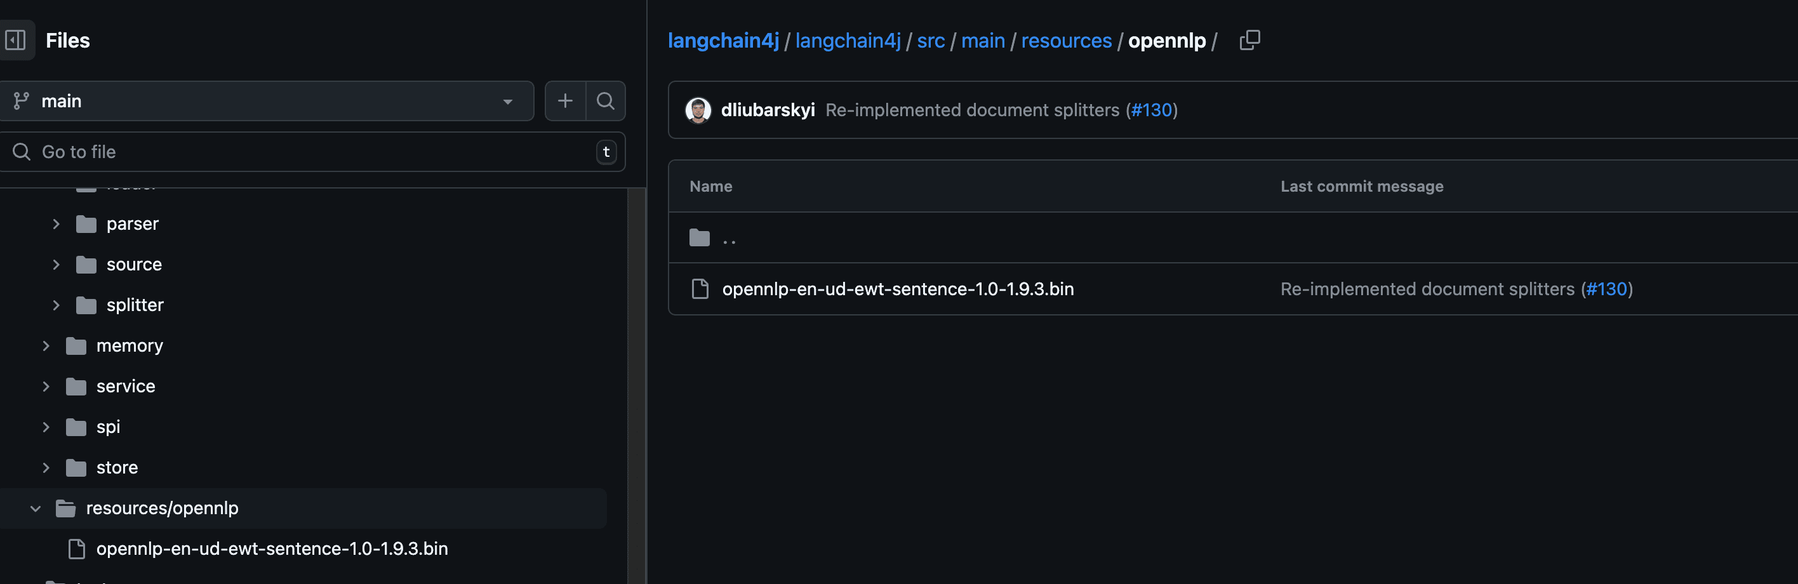Screen dimensions: 1798x584
Task: Navigate to main breadcrumb link
Action: tap(983, 41)
